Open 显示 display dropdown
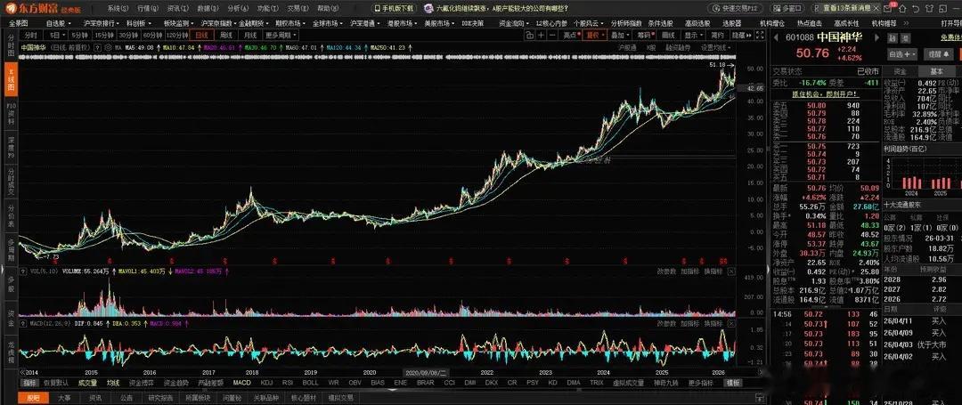The height and width of the screenshot is (405, 962). 693,36
